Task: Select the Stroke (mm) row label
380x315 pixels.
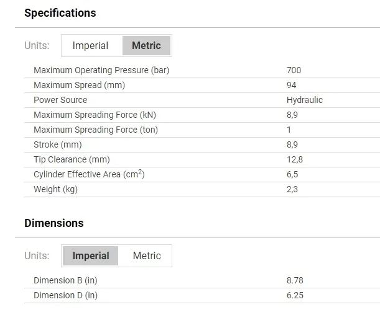Action: tap(58, 144)
